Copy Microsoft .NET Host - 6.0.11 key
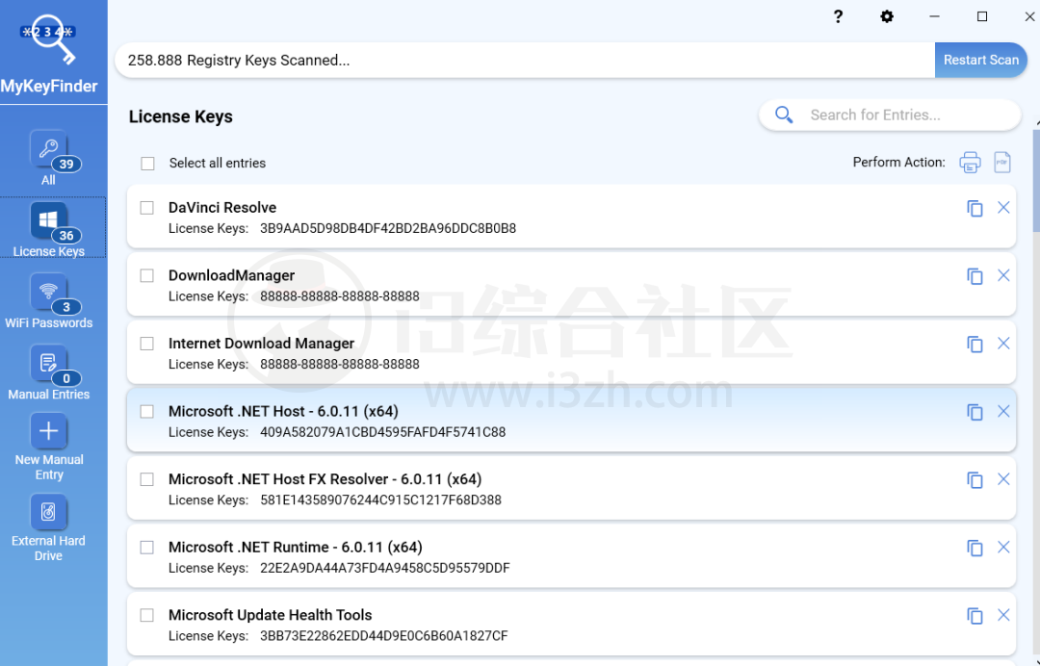Image resolution: width=1040 pixels, height=666 pixels. [x=975, y=412]
